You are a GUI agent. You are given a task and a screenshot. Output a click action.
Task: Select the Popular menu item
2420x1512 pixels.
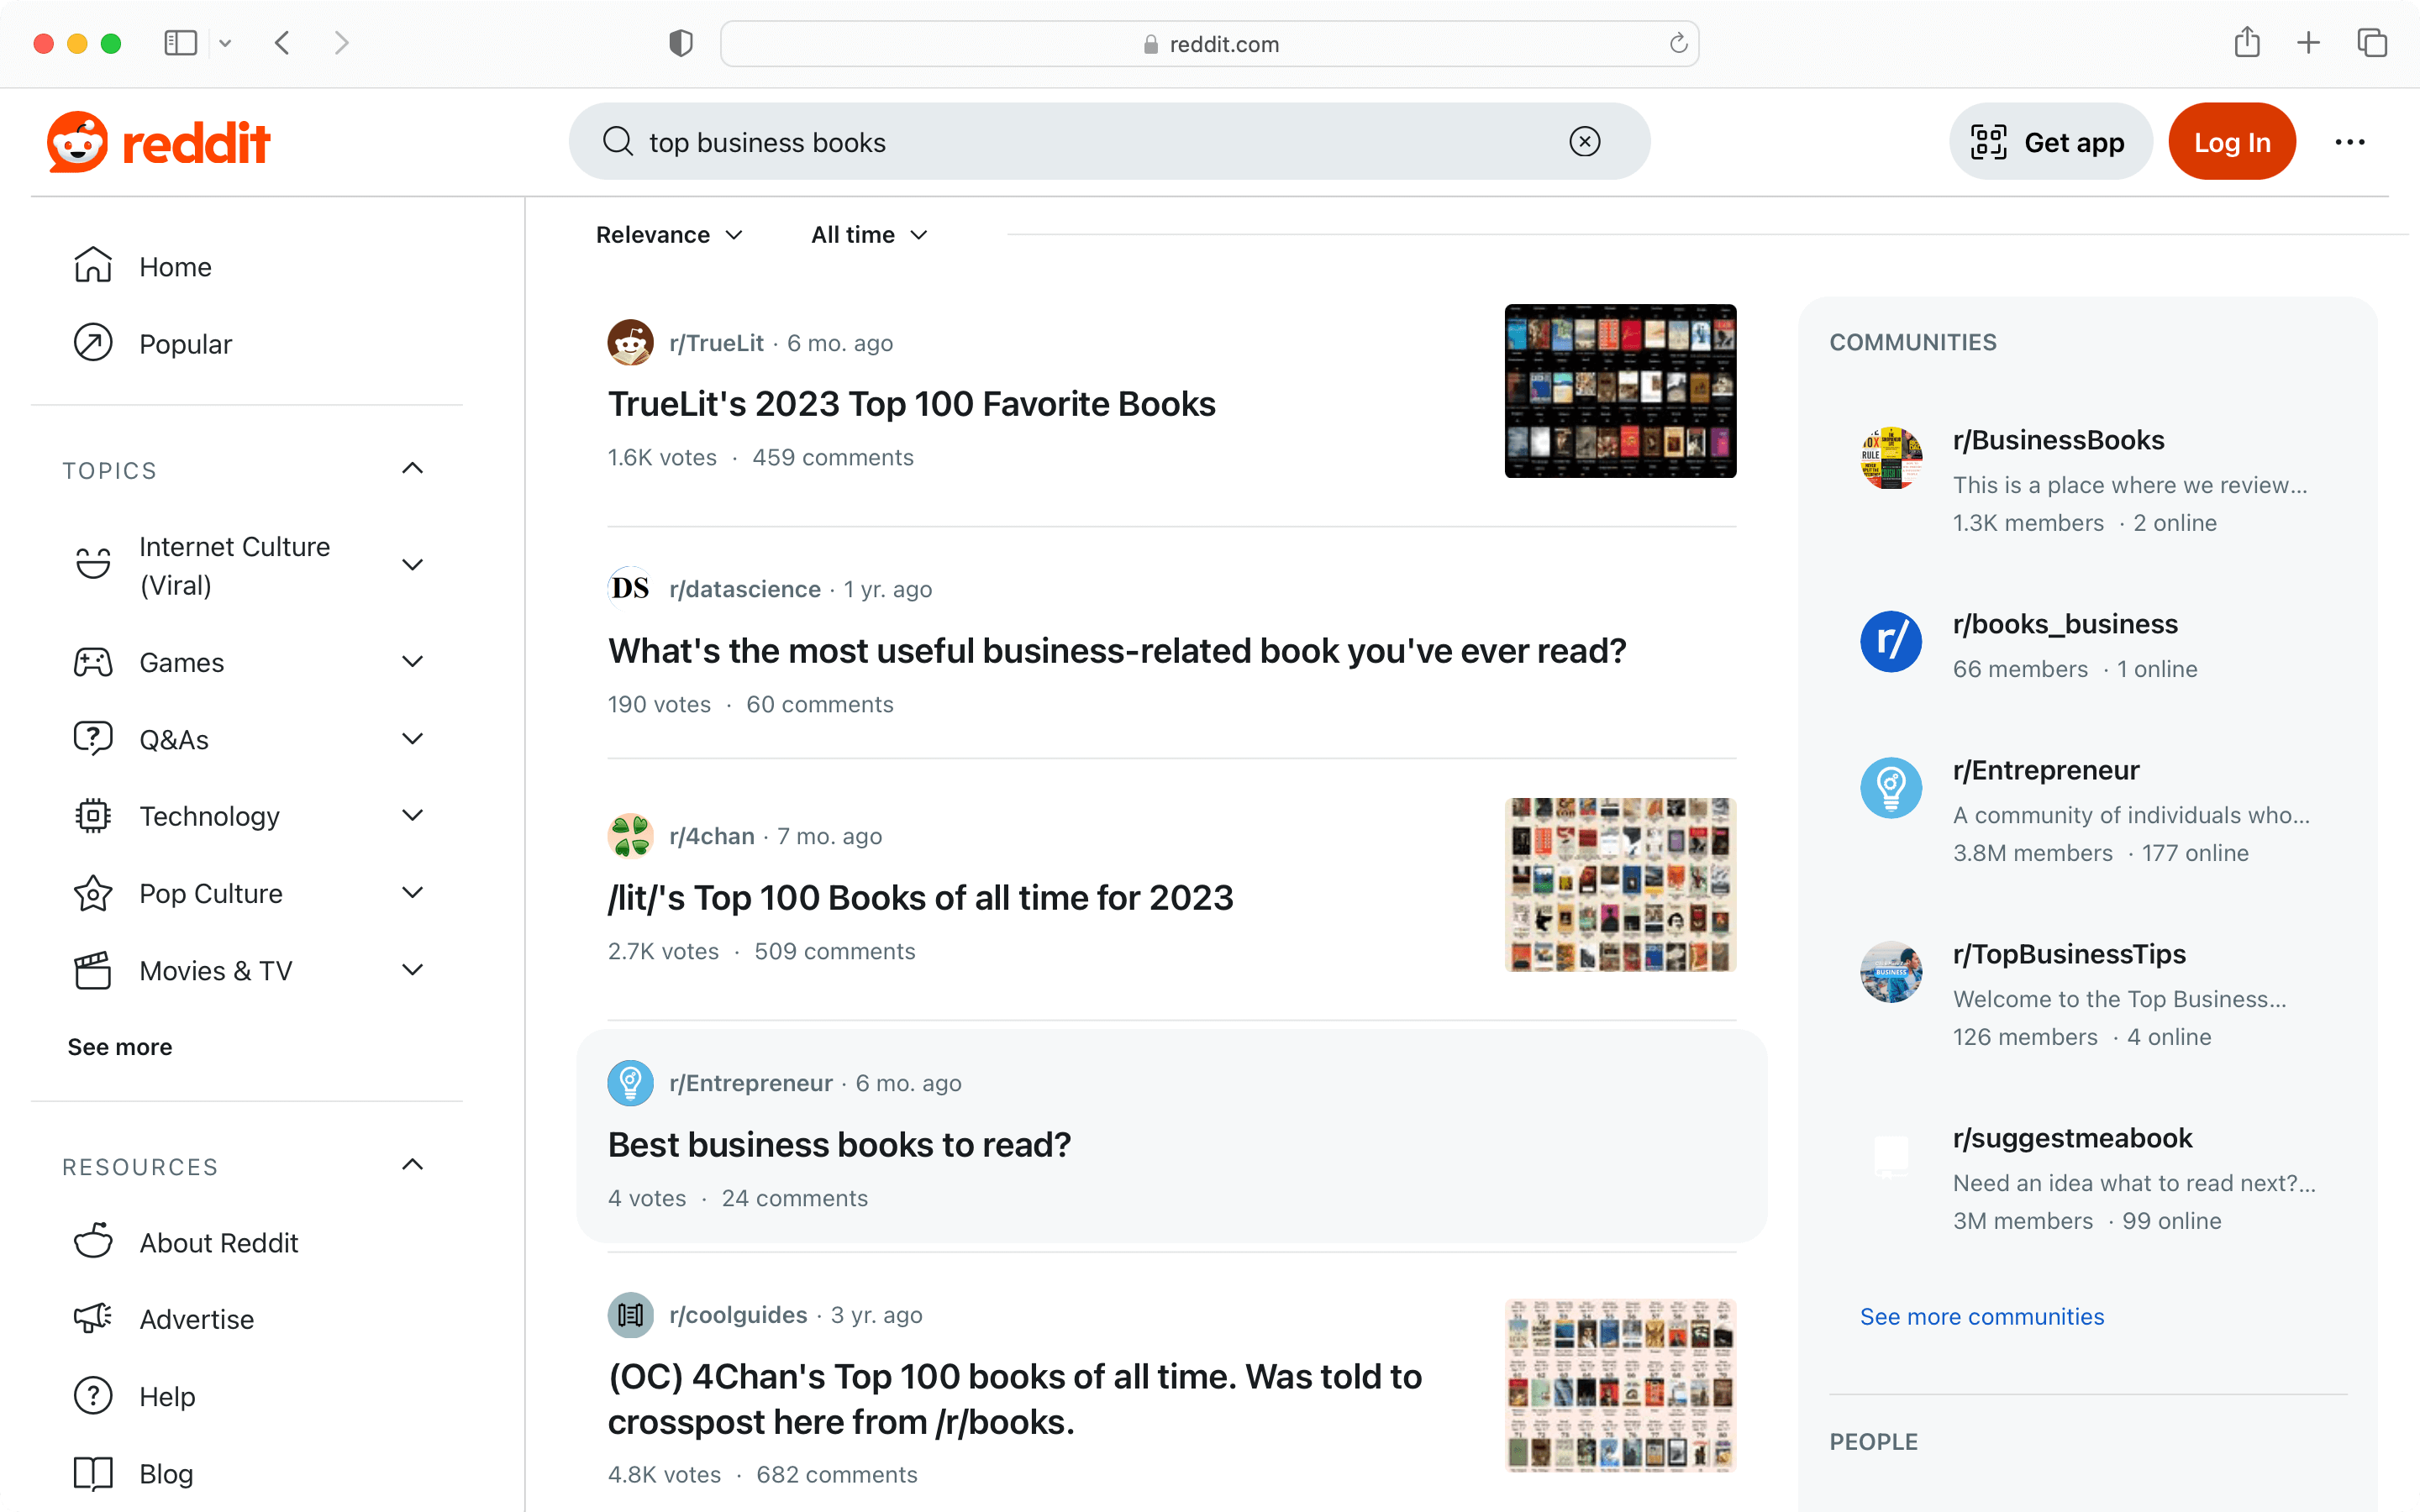187,344
